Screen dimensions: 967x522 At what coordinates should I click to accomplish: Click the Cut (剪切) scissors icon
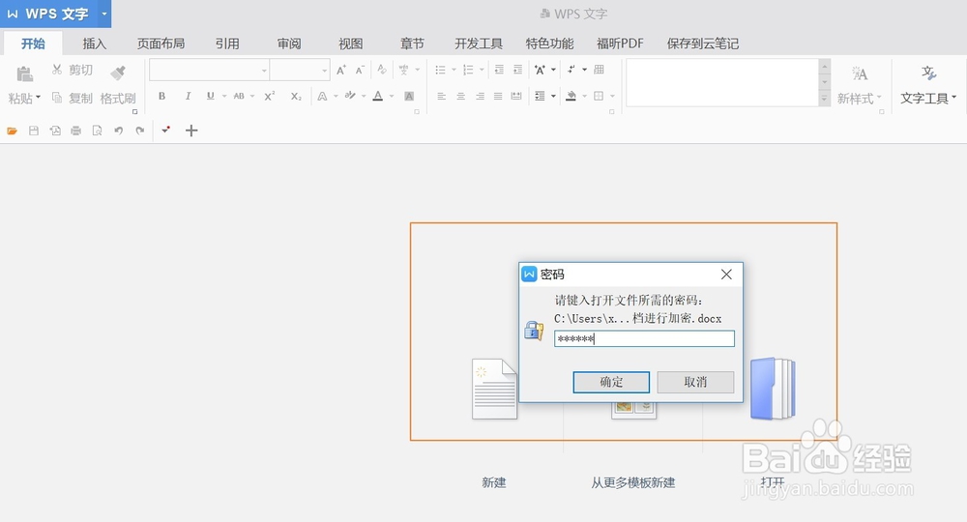[x=57, y=70]
